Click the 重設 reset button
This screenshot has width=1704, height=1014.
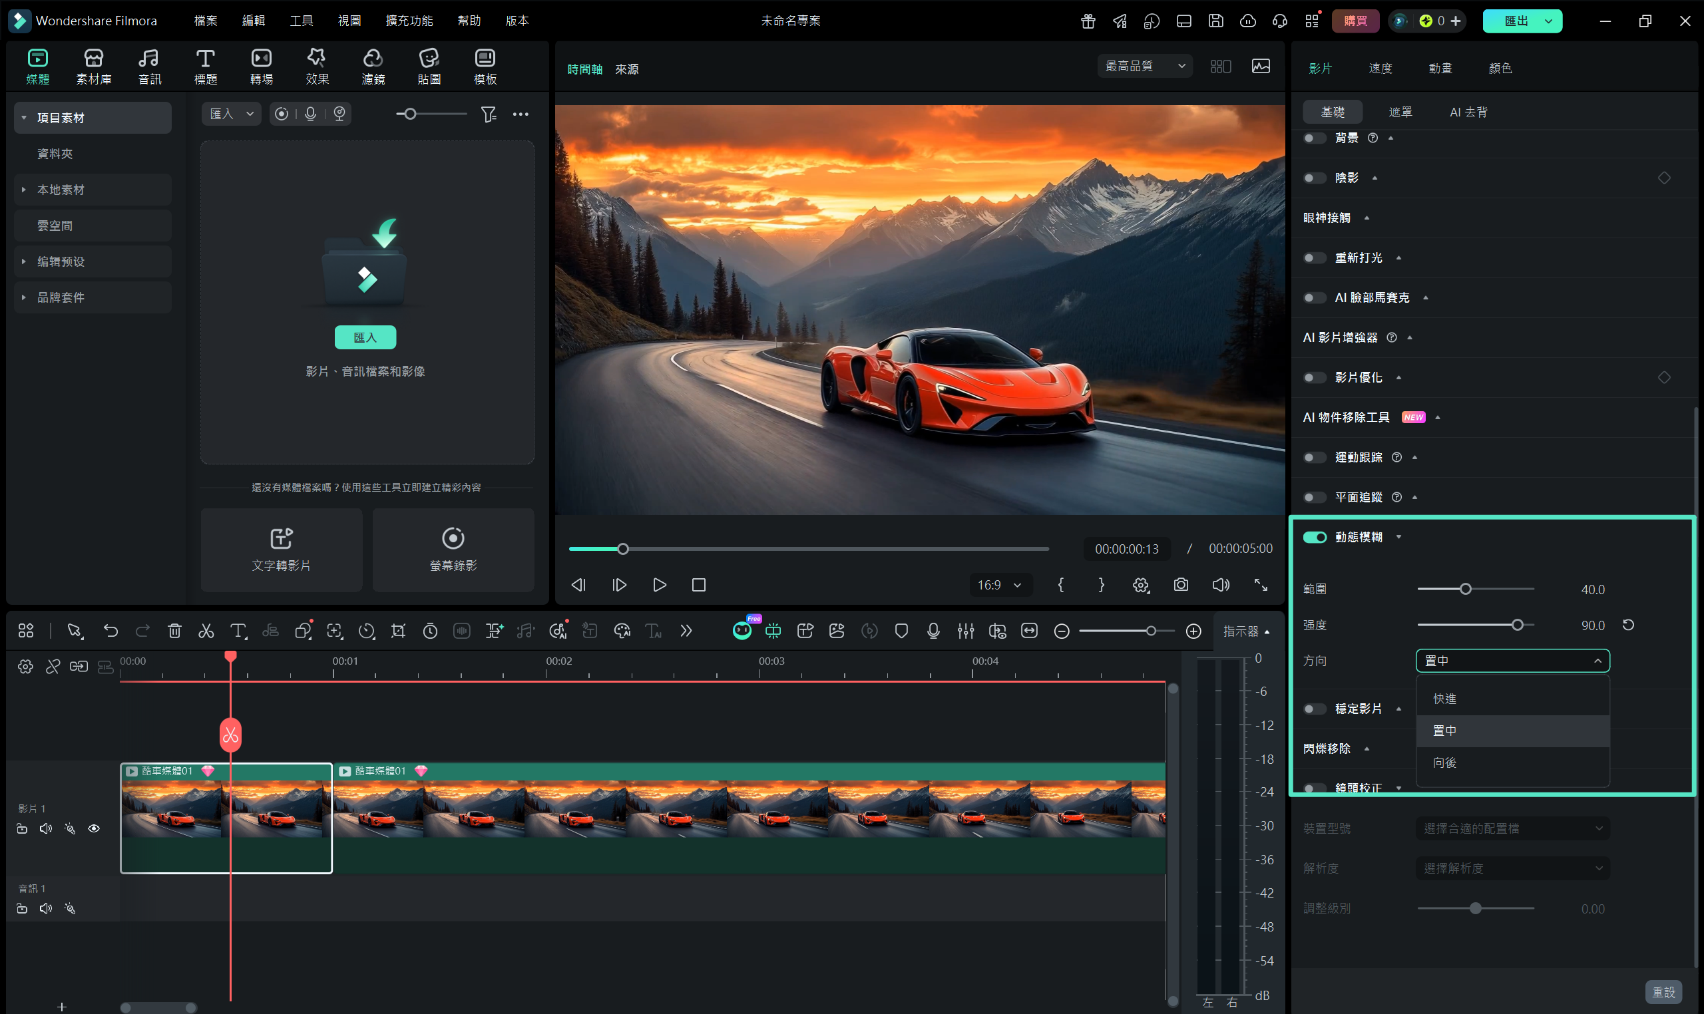(1663, 991)
